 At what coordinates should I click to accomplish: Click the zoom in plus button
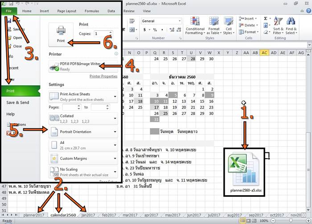308,220
